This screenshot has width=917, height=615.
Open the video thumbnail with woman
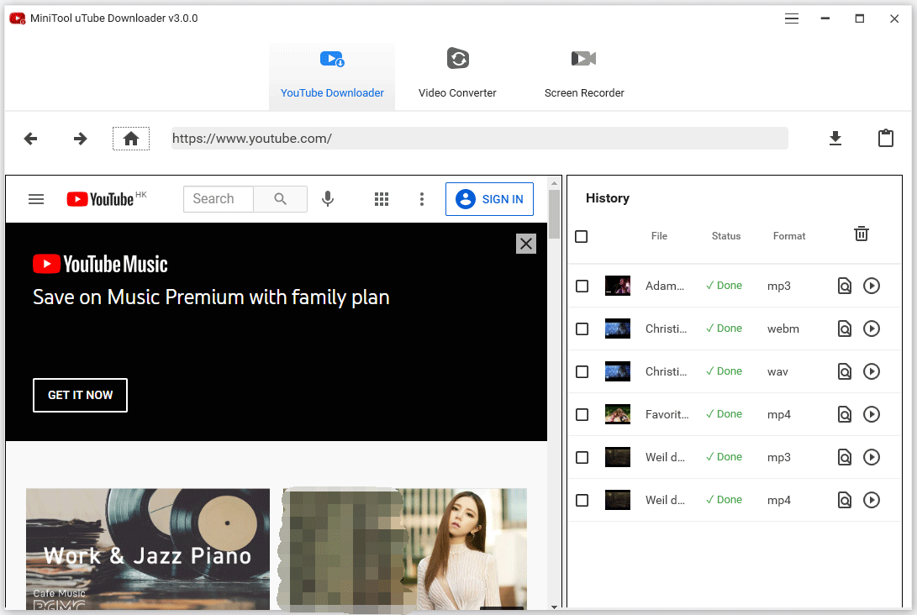pyautogui.click(x=404, y=549)
